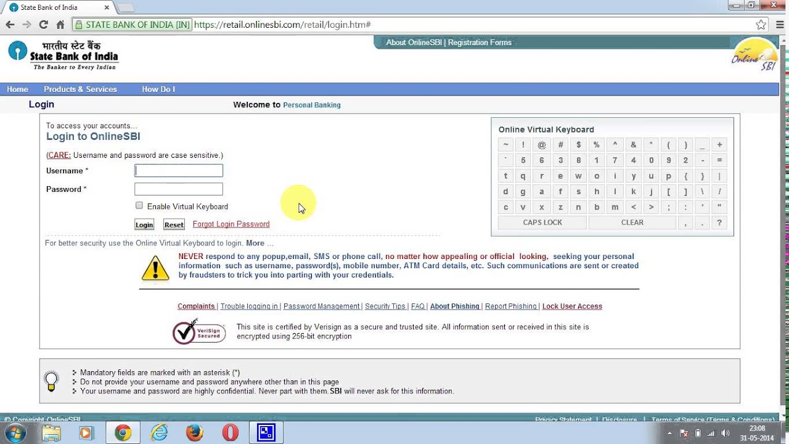Open the Security Tips link

[x=385, y=306]
